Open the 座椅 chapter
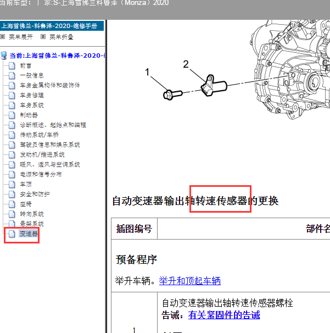Screen dimensions: 330x333 pyautogui.click(x=26, y=204)
